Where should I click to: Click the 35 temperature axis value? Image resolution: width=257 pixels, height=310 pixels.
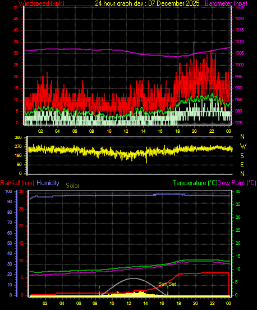click(x=238, y=204)
